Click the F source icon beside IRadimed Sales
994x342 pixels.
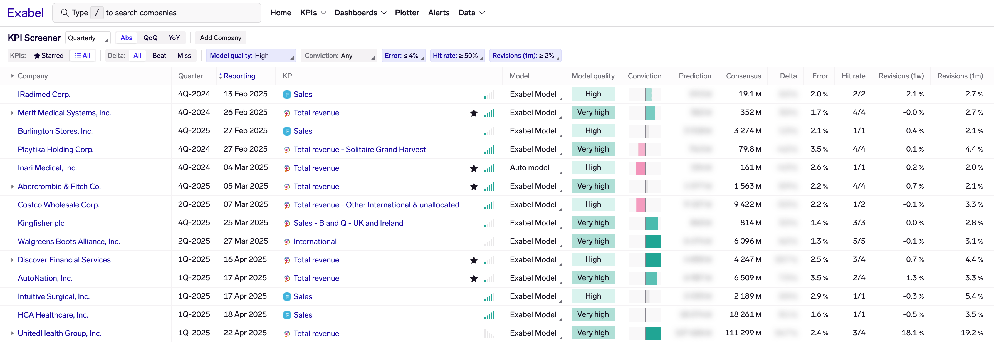tap(287, 95)
